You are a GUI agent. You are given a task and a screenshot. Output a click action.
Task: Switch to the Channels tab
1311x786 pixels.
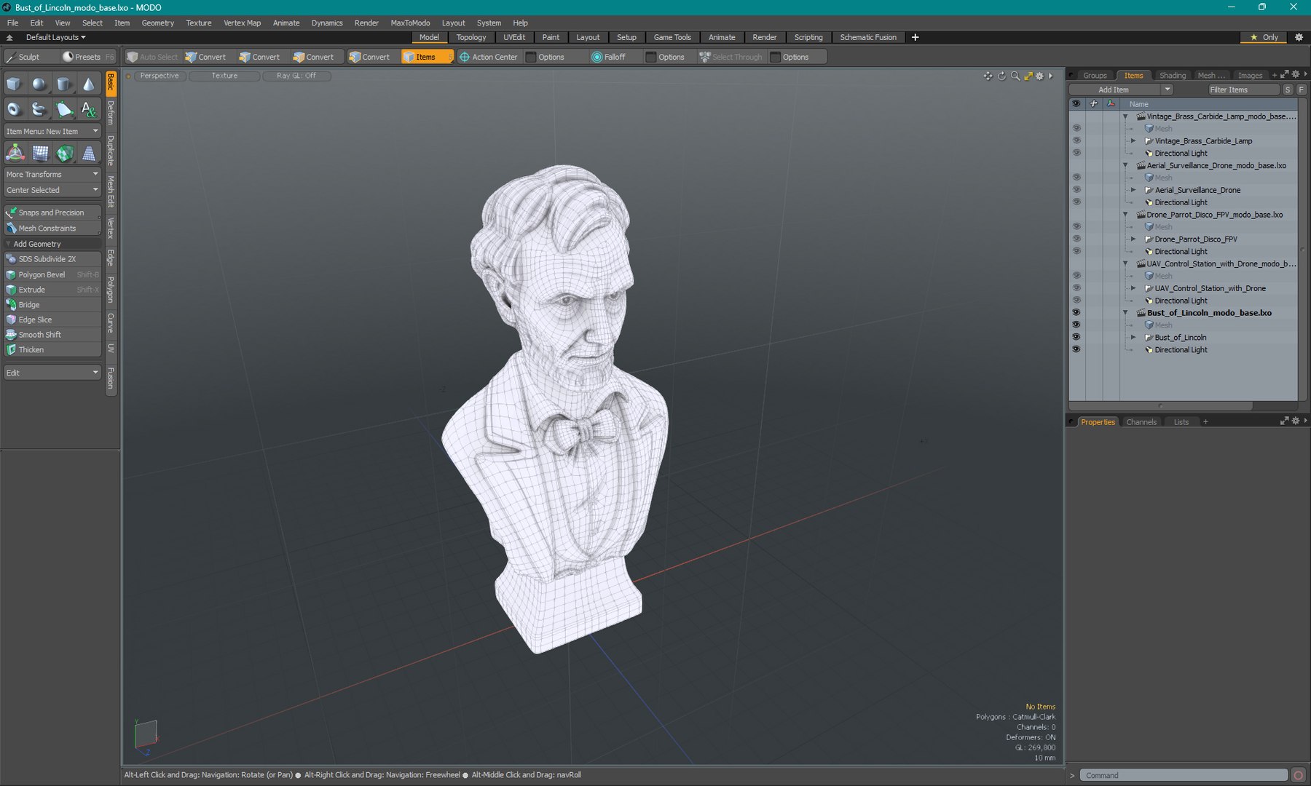click(1141, 422)
